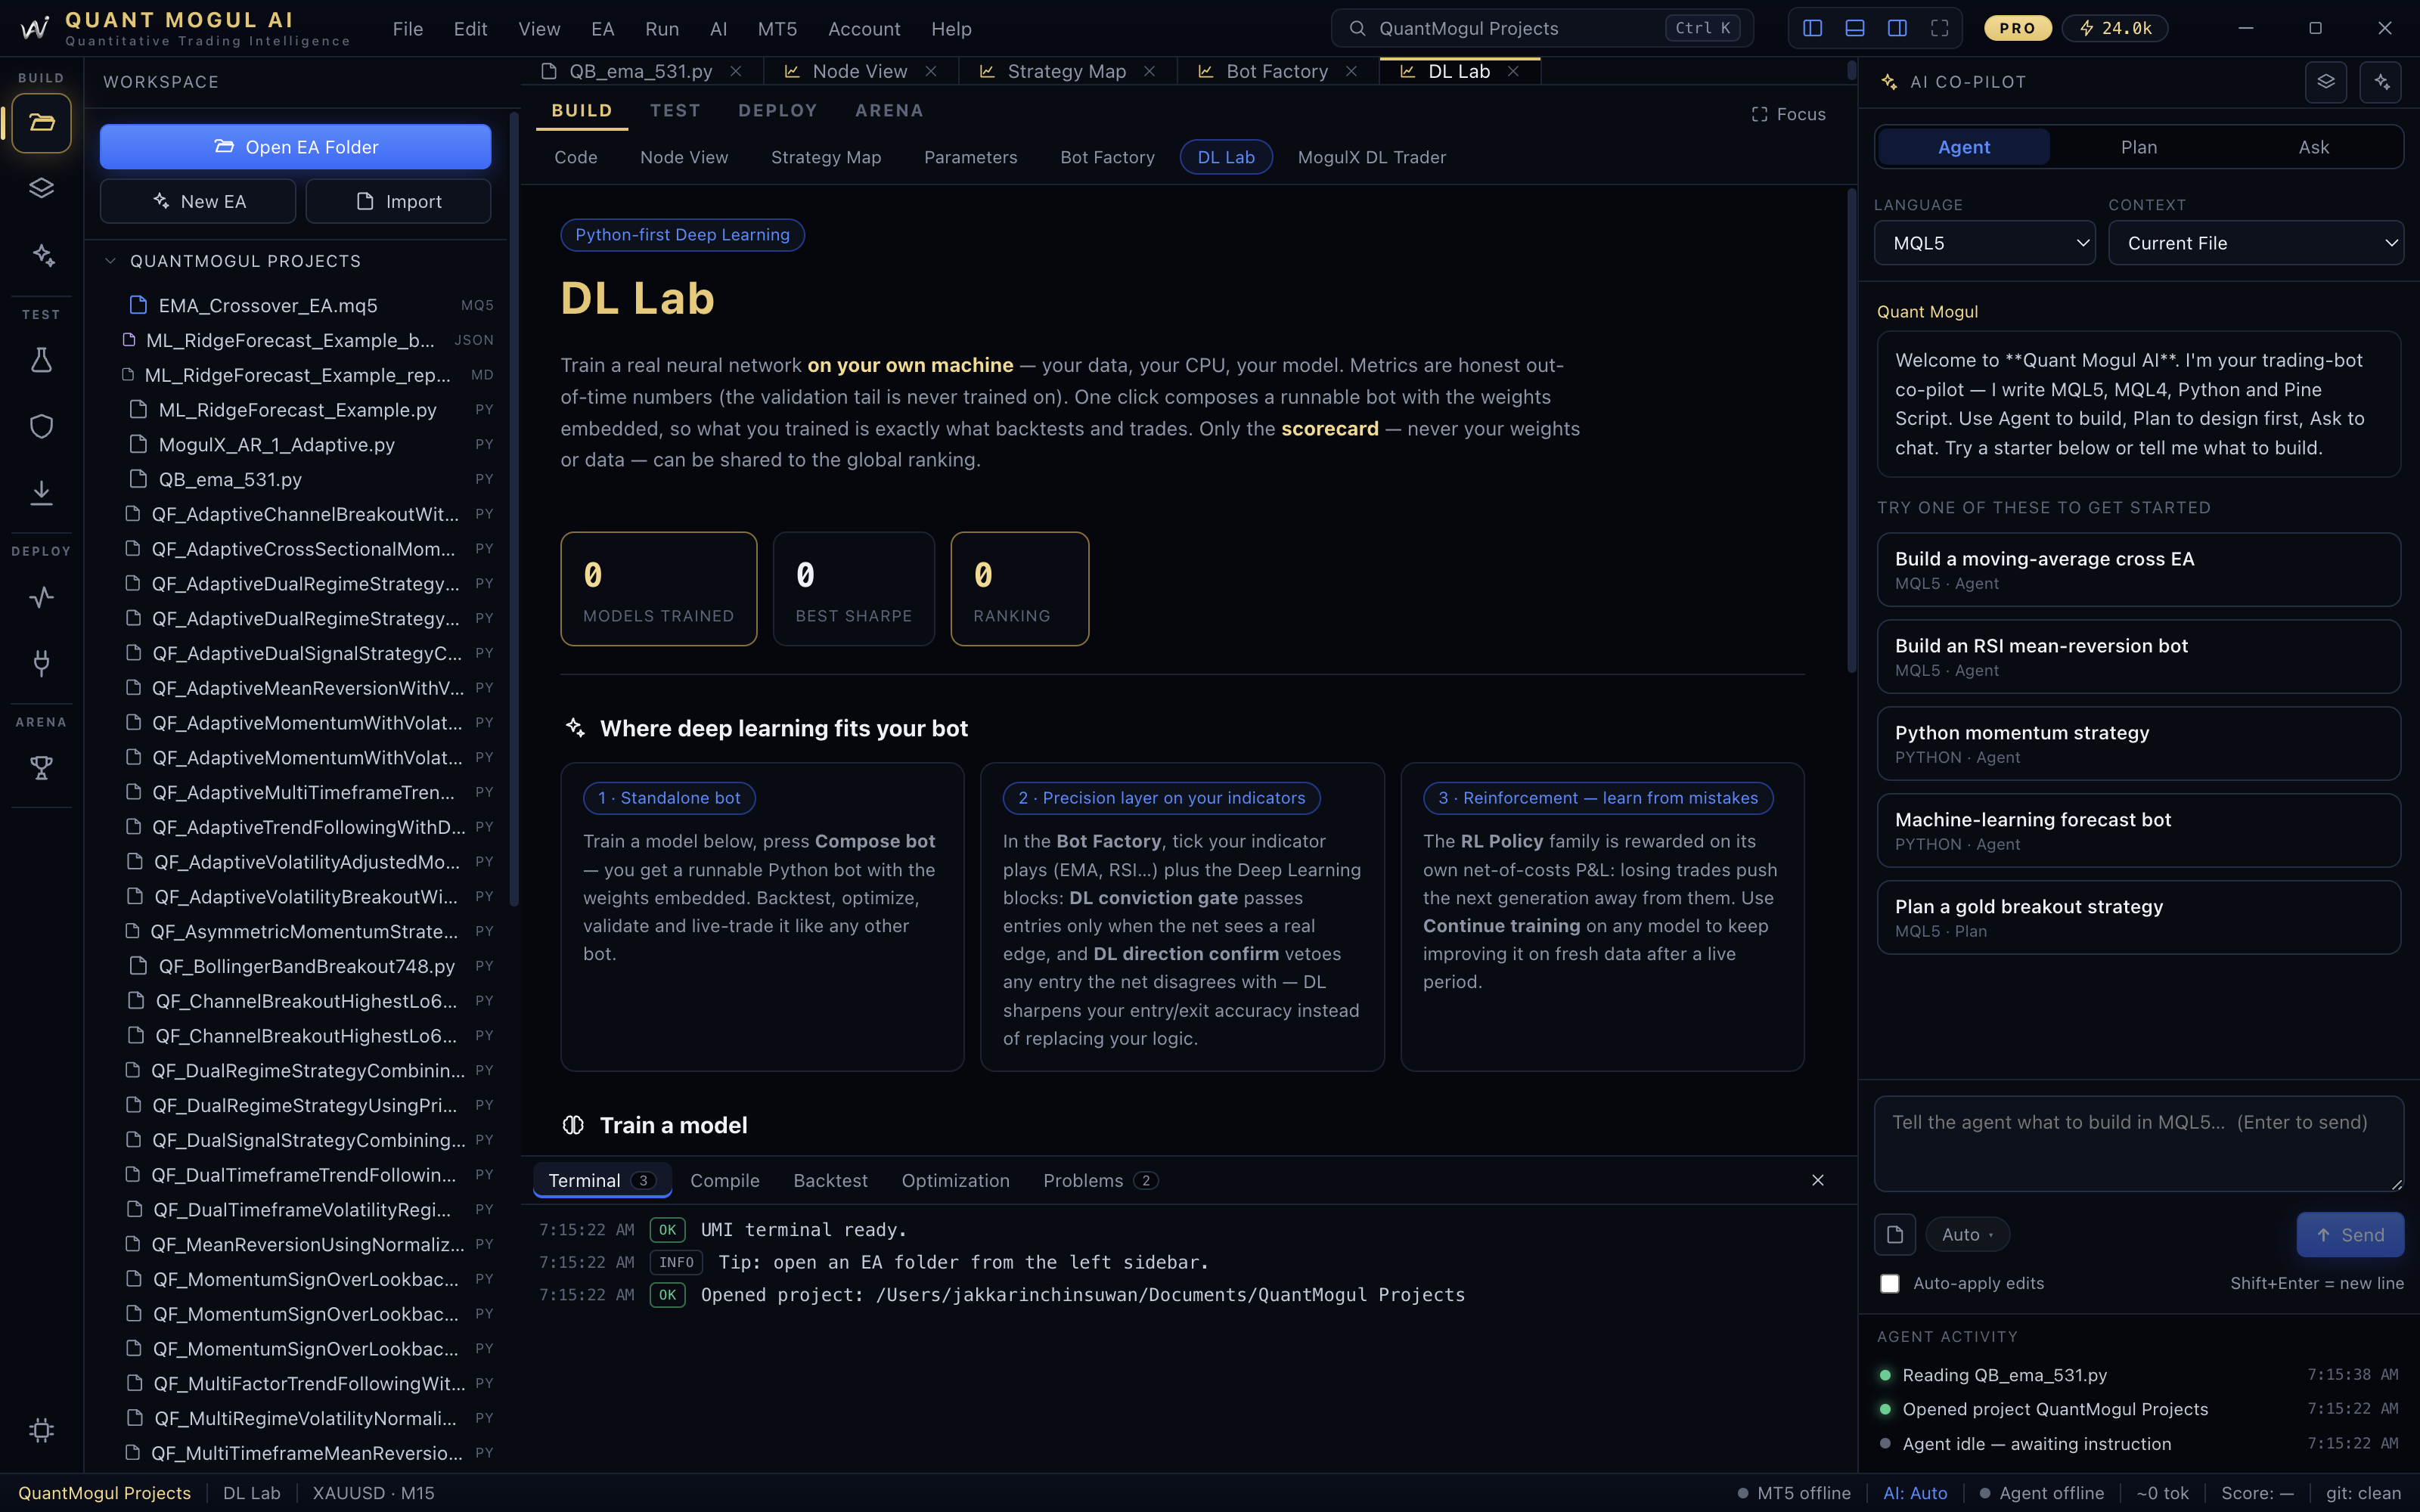2420x1512 pixels.
Task: Click the New EA button
Action: point(198,201)
